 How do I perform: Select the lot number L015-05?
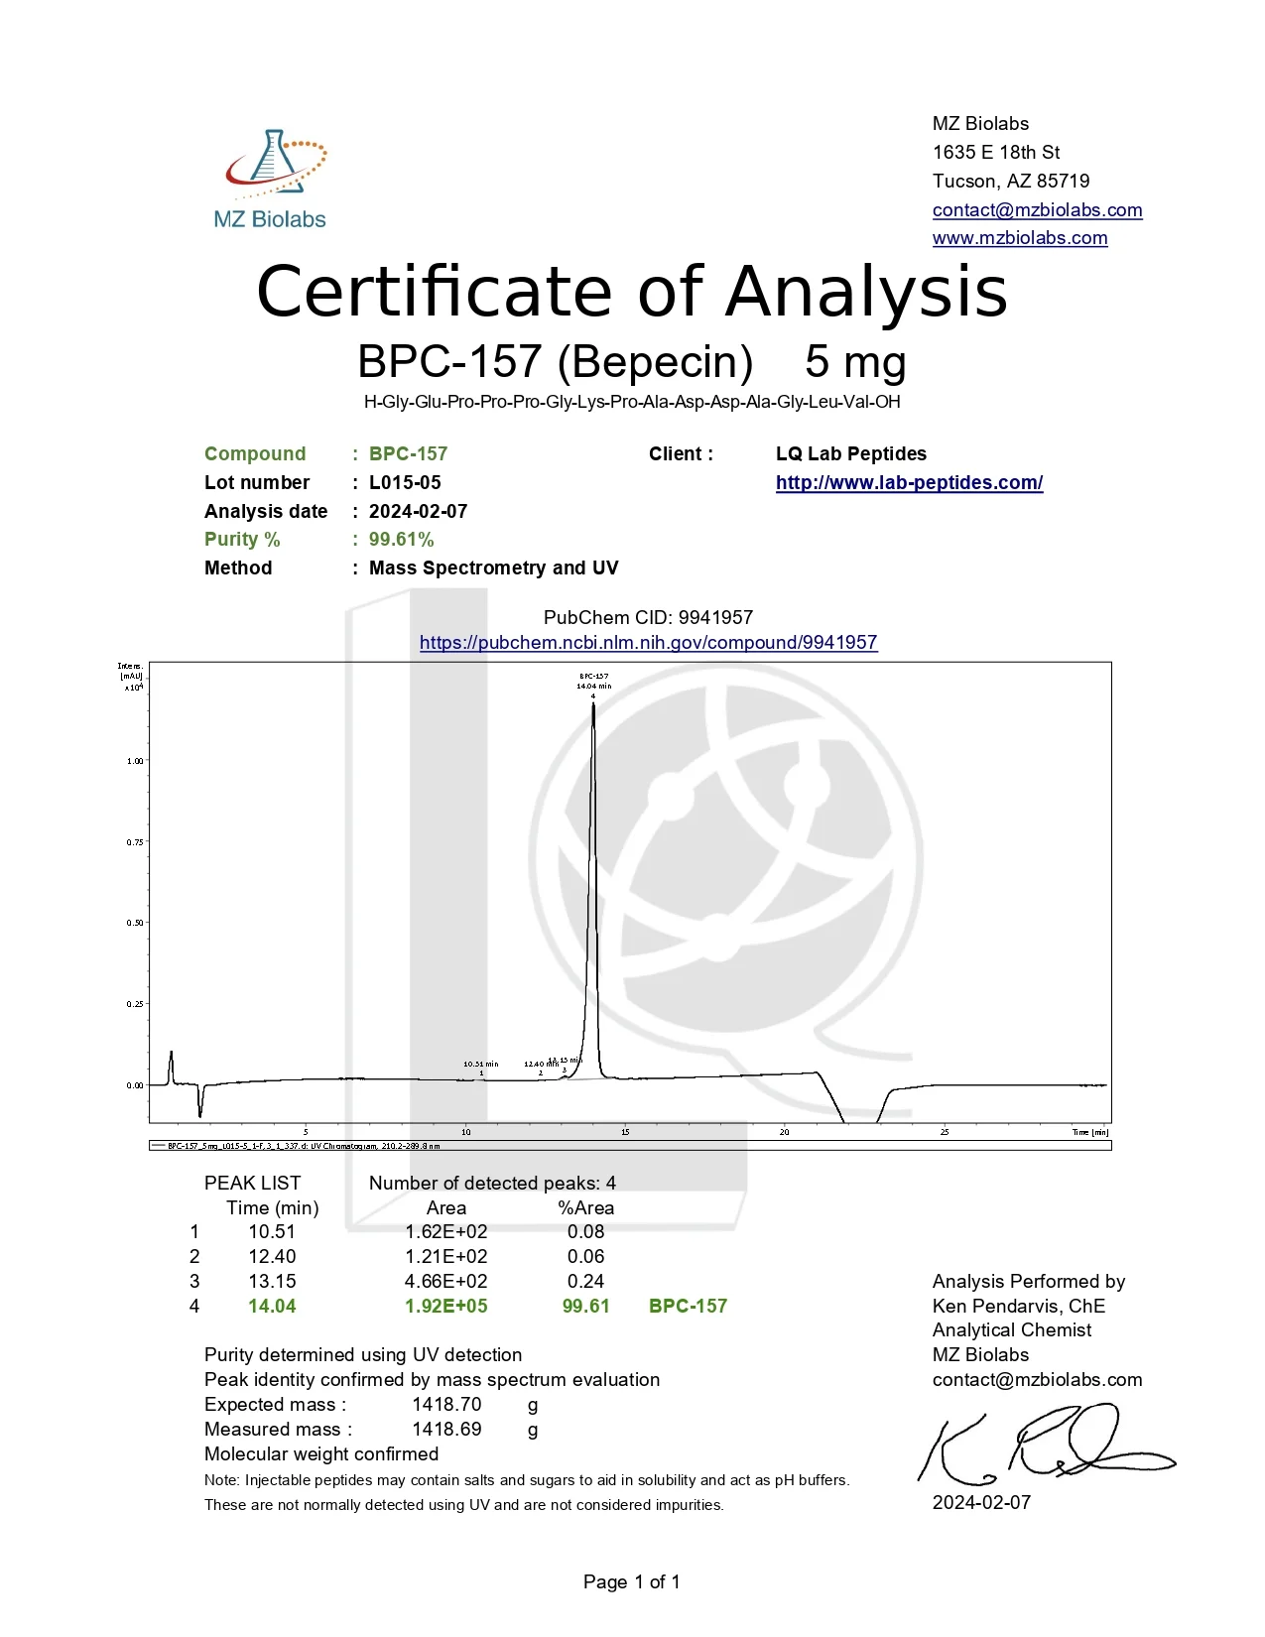tap(405, 483)
